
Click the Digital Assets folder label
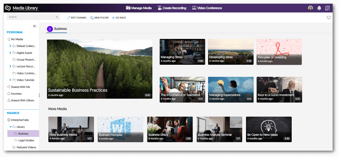click(x=24, y=53)
